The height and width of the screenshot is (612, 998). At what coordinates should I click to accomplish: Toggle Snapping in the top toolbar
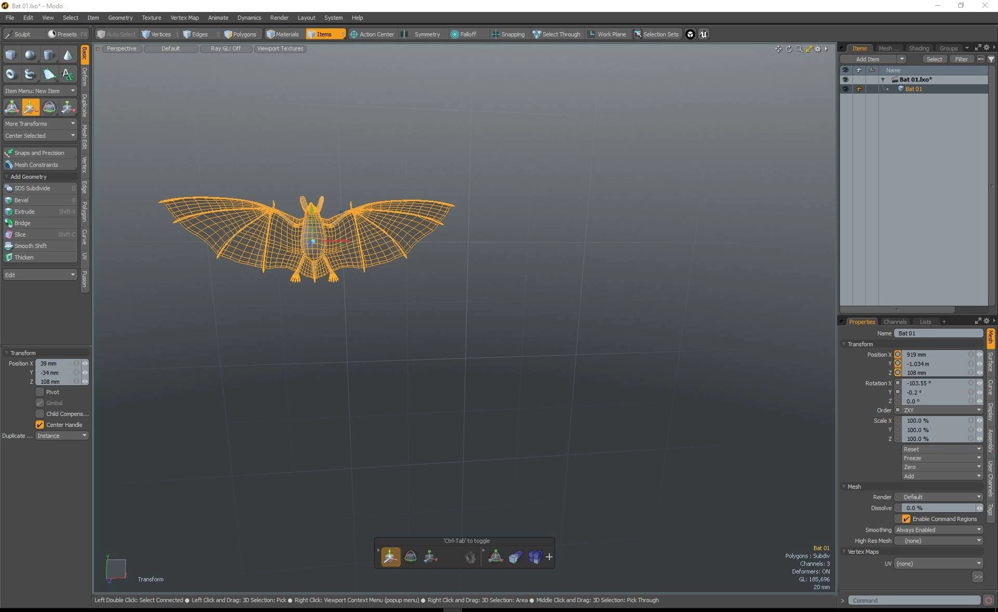[x=508, y=34]
